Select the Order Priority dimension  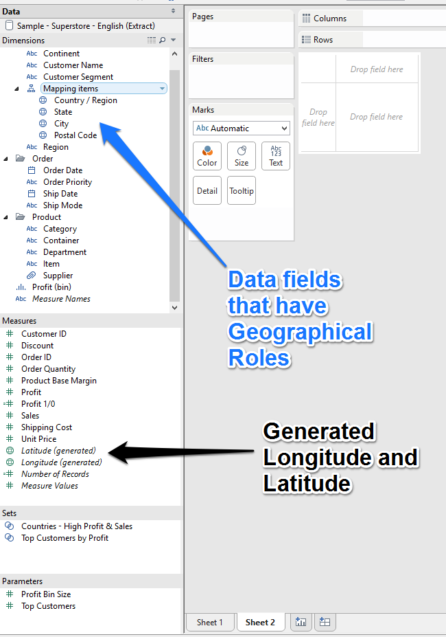coord(68,182)
